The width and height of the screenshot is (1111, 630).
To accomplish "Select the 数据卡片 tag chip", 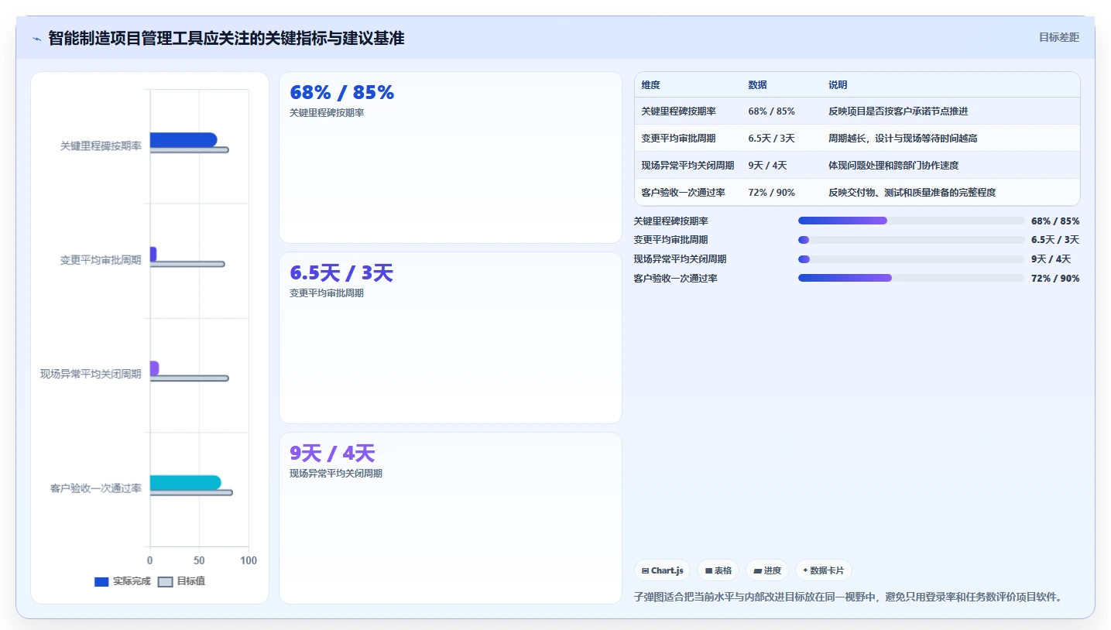I will point(824,570).
